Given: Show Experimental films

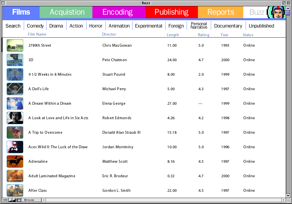Looking at the screenshot, I should click(x=149, y=26).
